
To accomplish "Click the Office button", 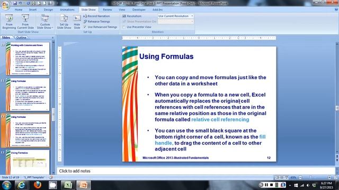I will (5, 5).
